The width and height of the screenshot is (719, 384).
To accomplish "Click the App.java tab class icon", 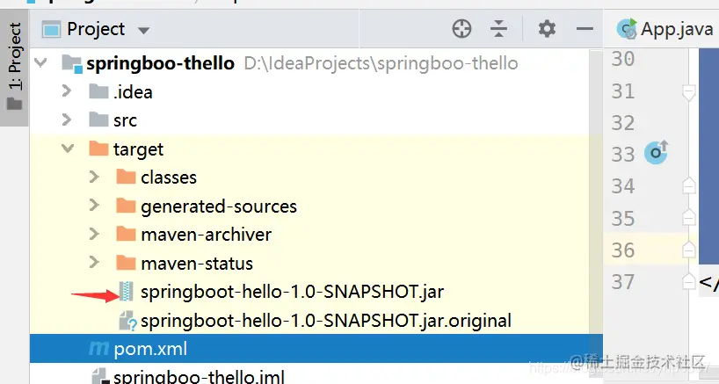I will point(627,29).
